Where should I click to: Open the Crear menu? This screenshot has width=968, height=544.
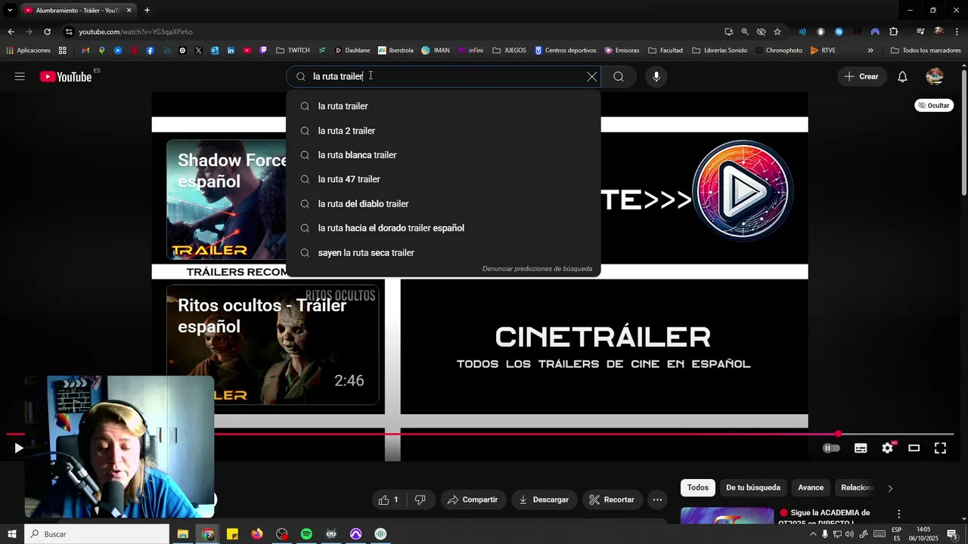point(861,76)
